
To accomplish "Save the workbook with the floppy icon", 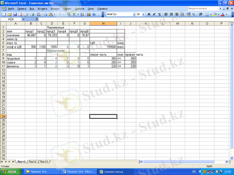I will click(15, 14).
